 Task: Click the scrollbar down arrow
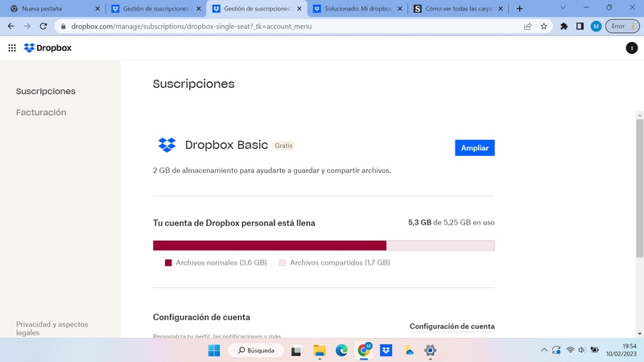click(639, 334)
